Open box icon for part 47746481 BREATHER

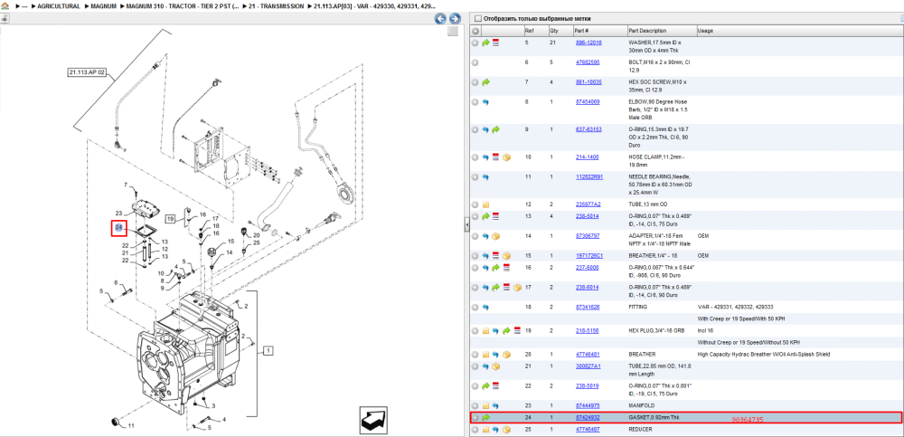506,355
